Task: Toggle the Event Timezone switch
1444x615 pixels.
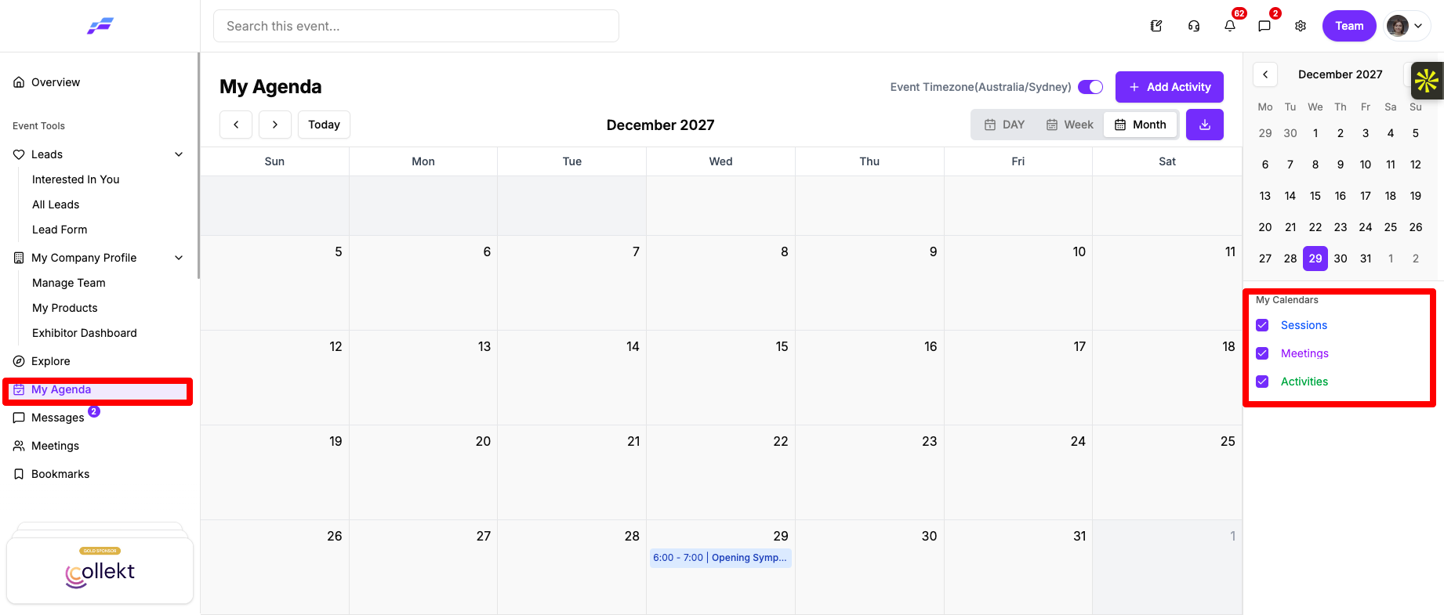Action: pos(1090,87)
